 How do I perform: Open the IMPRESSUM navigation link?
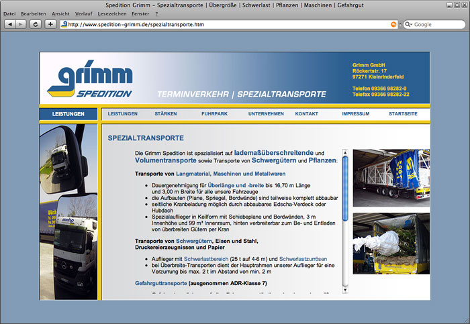[355, 114]
